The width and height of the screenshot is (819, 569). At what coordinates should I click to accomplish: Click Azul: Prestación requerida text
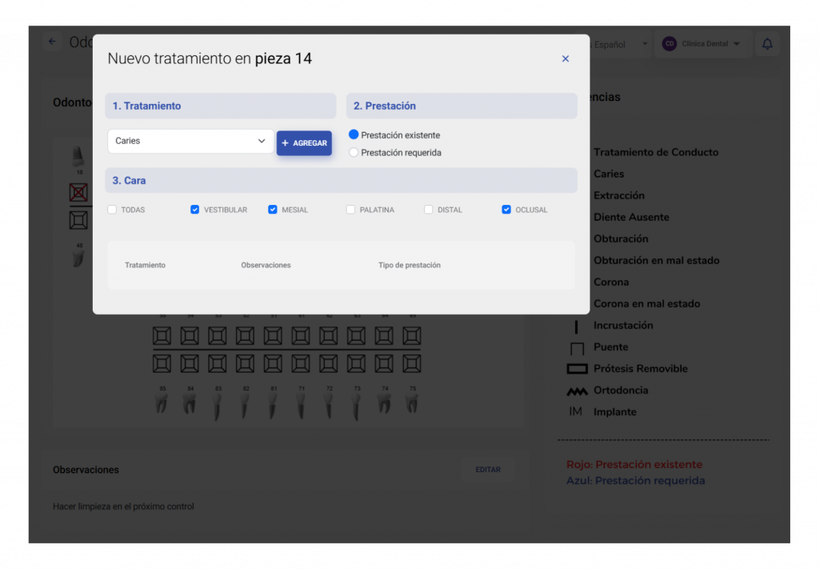pyautogui.click(x=636, y=481)
